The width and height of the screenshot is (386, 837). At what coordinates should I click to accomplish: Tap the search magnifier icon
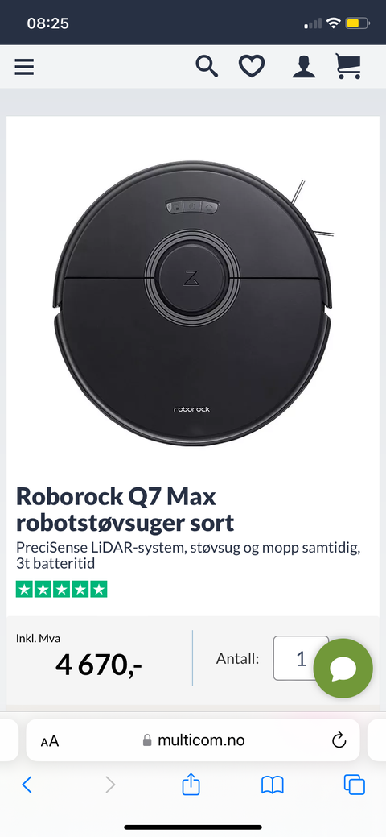click(x=207, y=67)
